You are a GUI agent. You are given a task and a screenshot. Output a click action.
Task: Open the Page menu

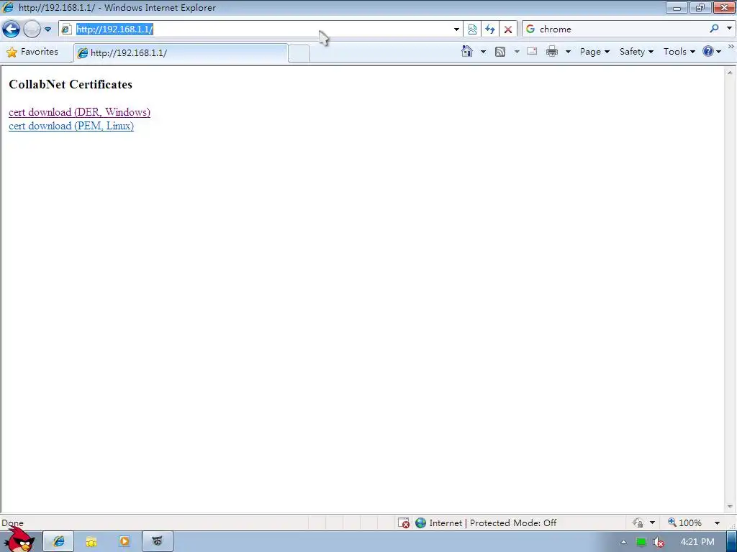pos(594,52)
